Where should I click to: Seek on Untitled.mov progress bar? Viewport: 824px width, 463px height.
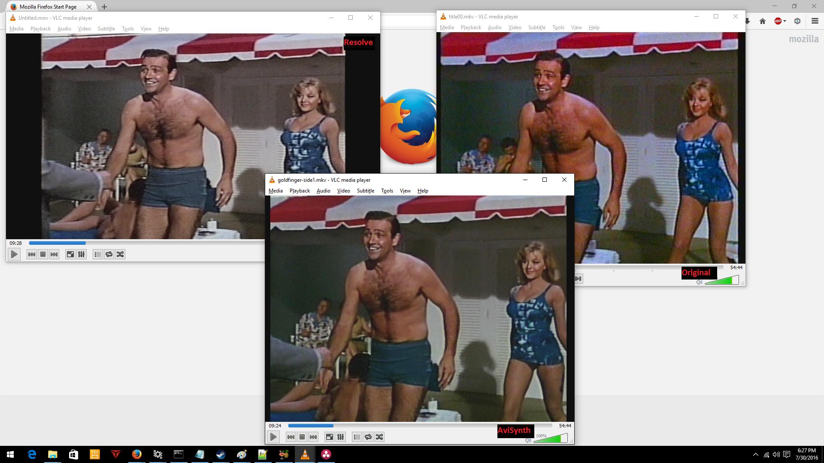click(x=147, y=243)
